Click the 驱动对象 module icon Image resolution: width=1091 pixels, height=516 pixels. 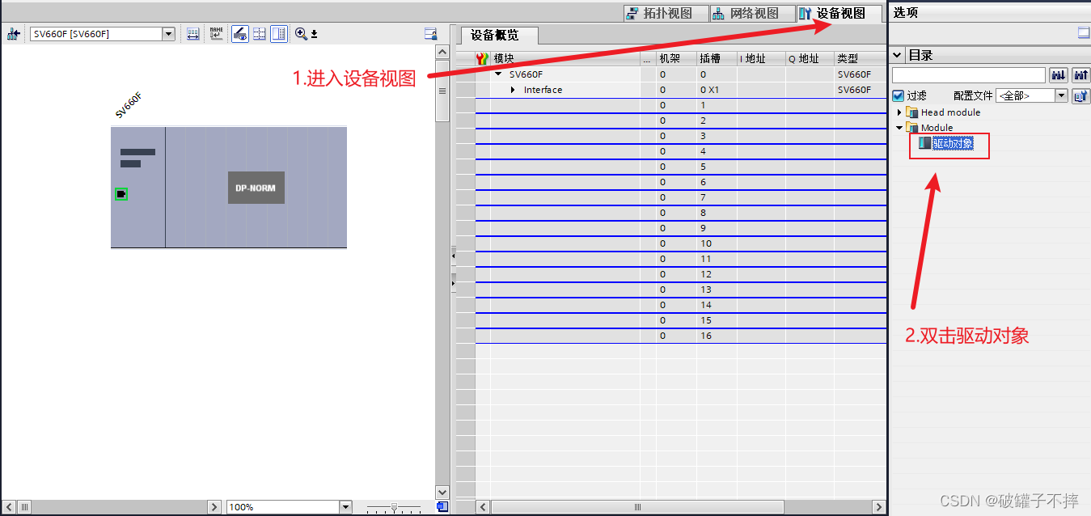[x=924, y=143]
